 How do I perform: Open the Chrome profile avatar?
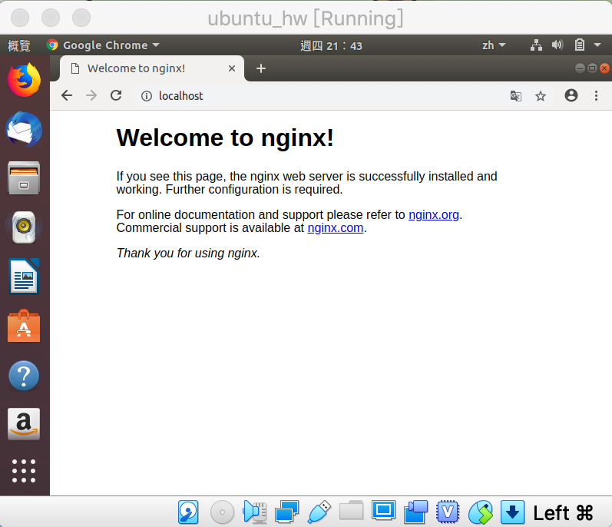click(x=571, y=95)
